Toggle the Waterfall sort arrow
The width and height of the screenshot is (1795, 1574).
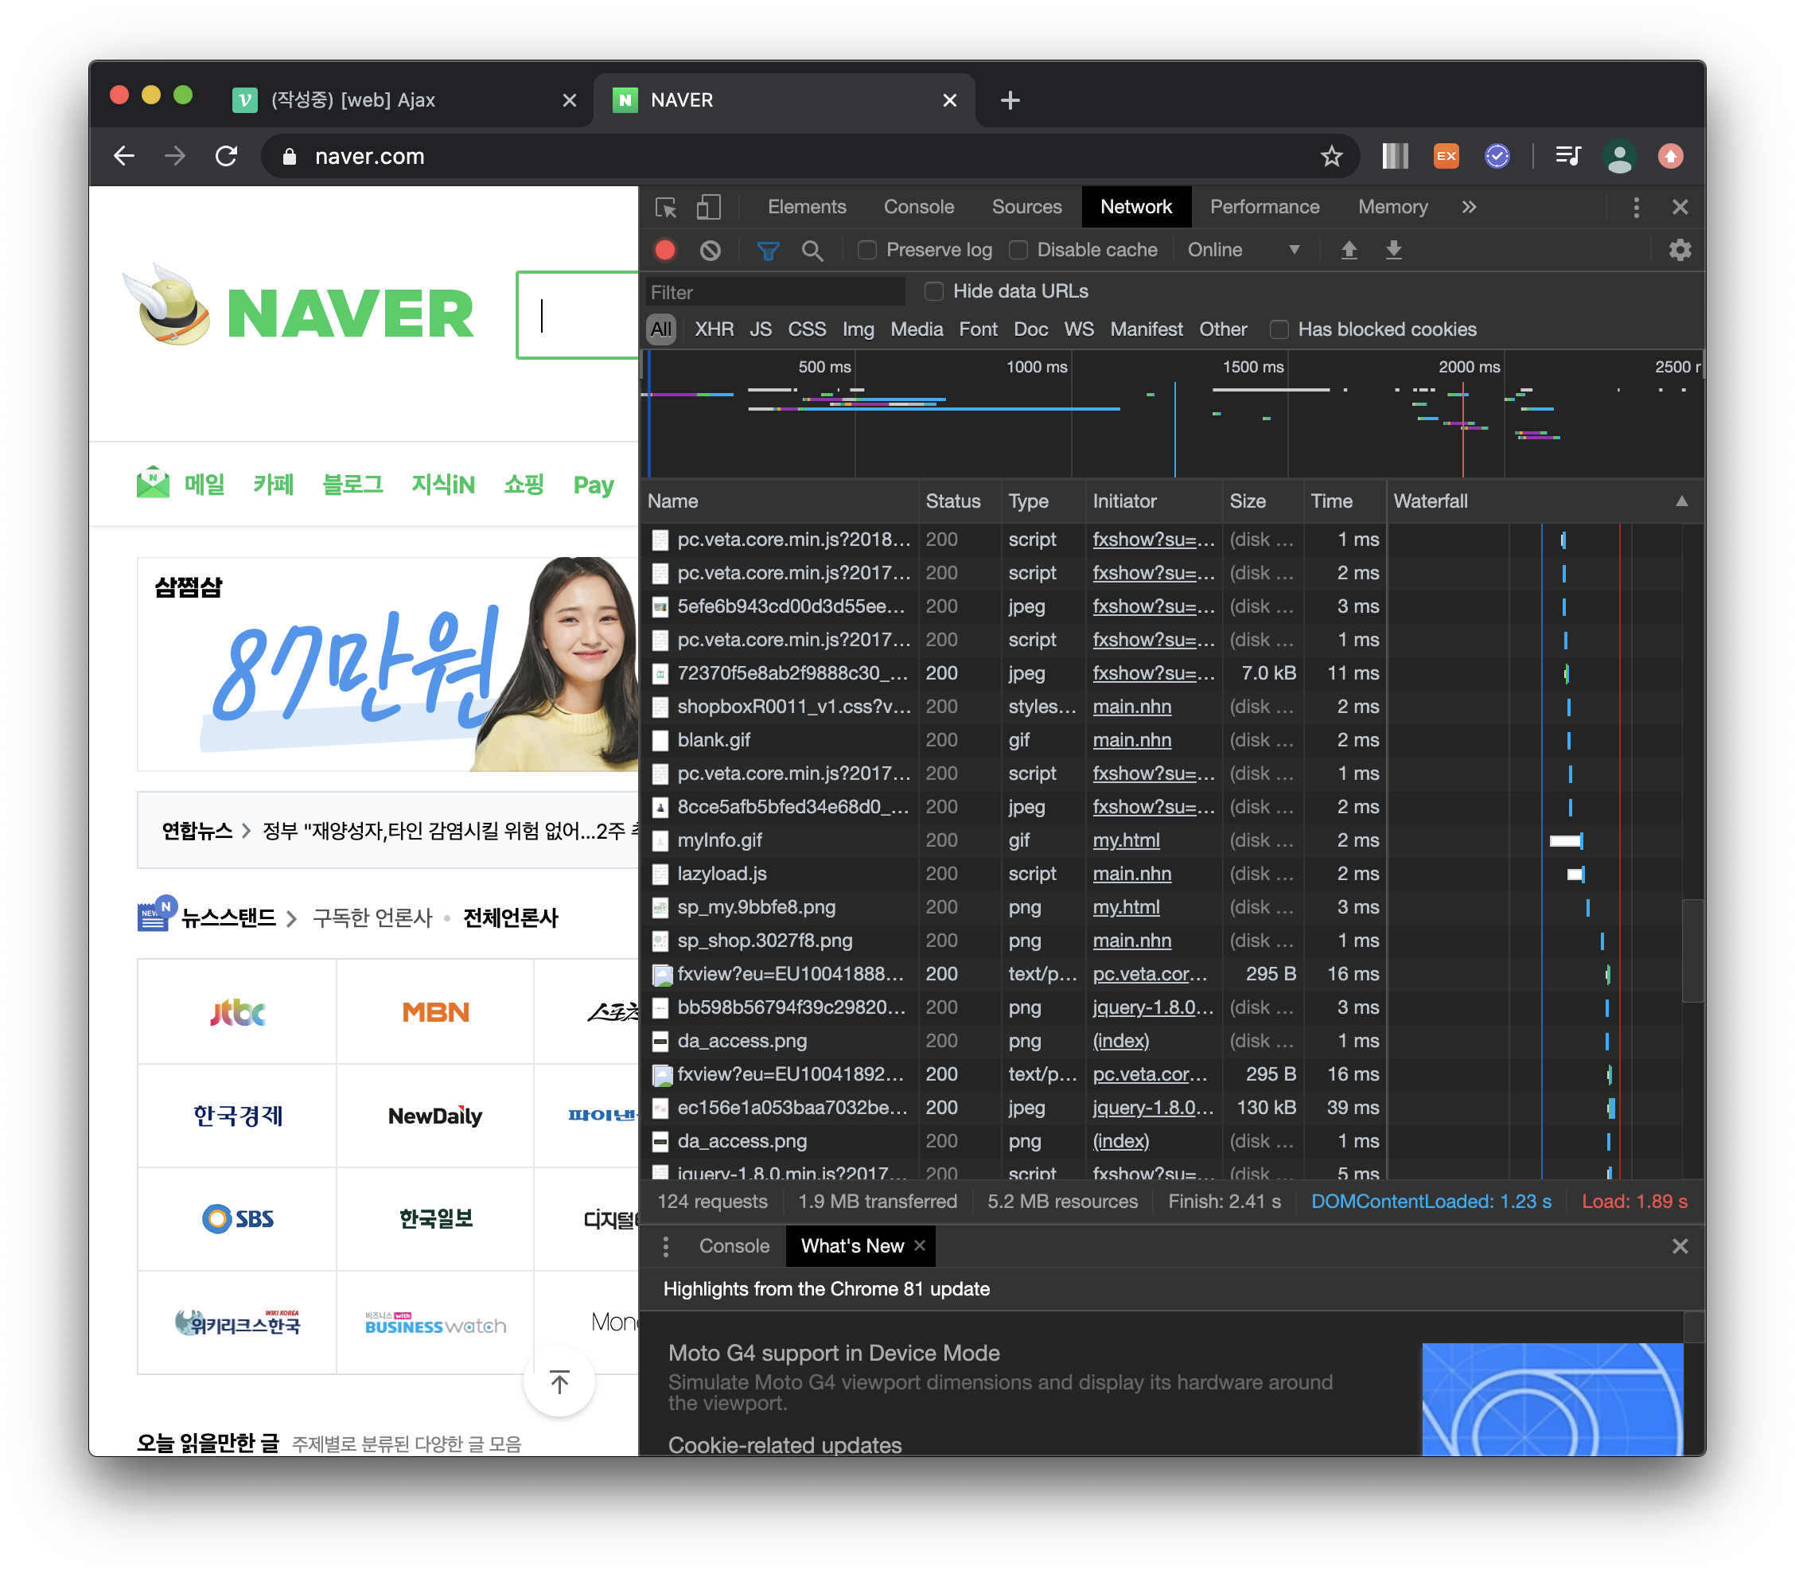pos(1681,501)
